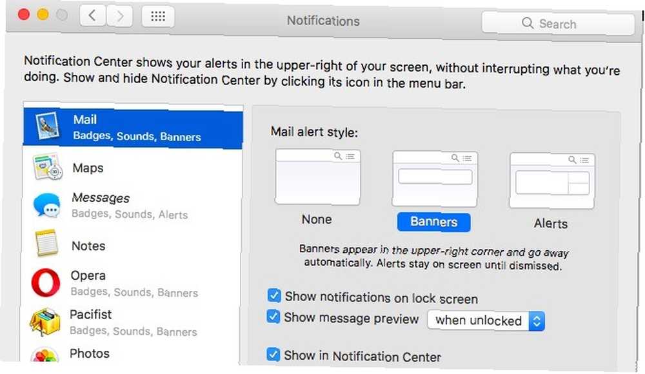The image size is (645, 374).
Task: Click in the Search input field
Action: click(557, 23)
